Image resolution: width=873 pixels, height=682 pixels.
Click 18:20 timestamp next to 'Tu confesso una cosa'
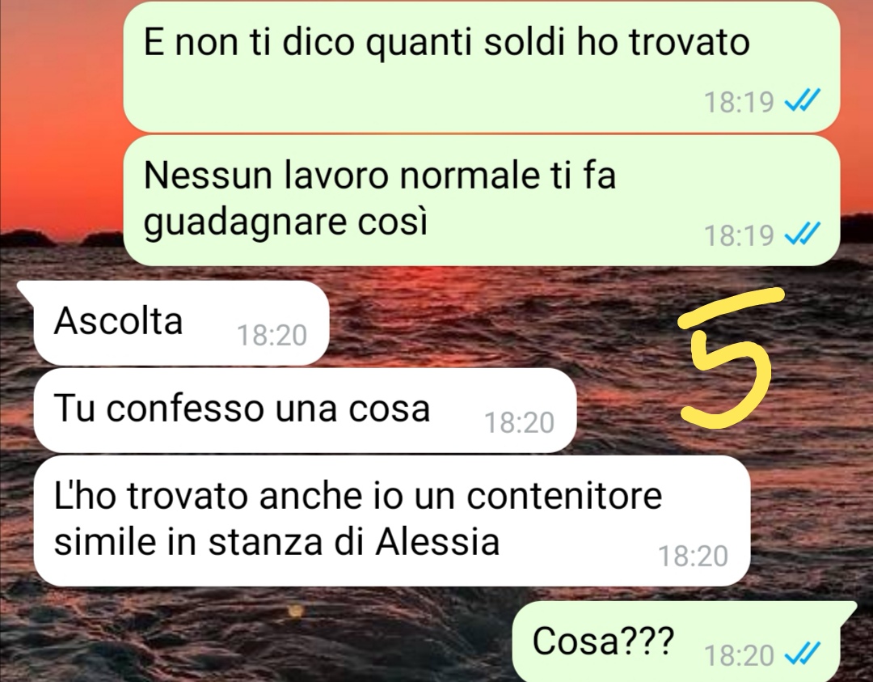[519, 423]
